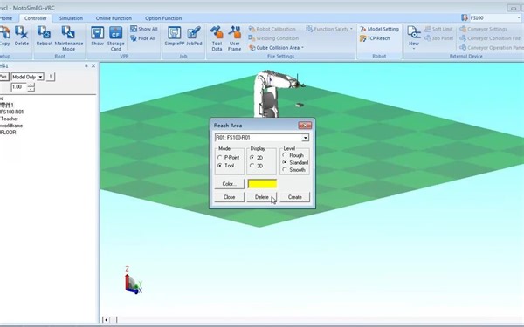Click the Pos button in left panel
The image size is (524, 327).
tap(3, 77)
